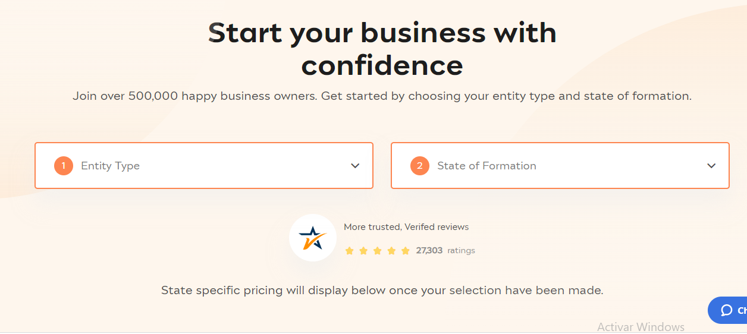Click the fourth yellow rating star
Screen dimensions: 747x334
(391, 251)
